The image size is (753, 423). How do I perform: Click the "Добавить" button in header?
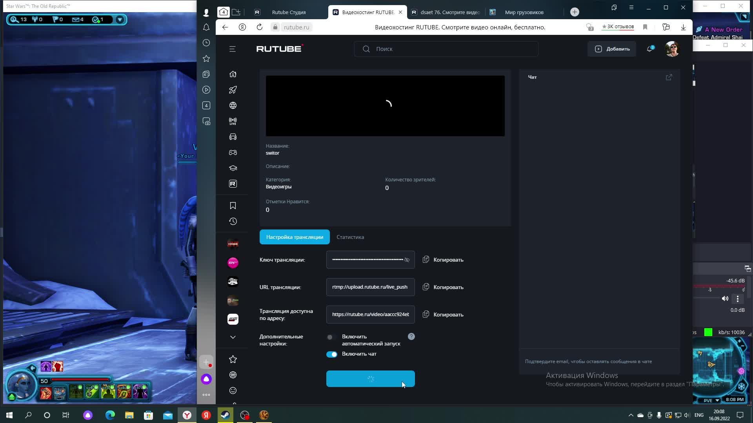(612, 49)
